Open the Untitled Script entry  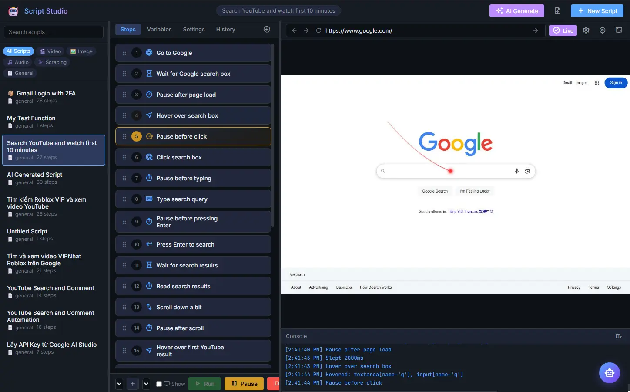[54, 235]
